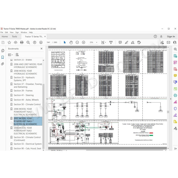178x178 pixels.
Task: Add a new bookmark with the bookmark icon
Action: (17, 55)
